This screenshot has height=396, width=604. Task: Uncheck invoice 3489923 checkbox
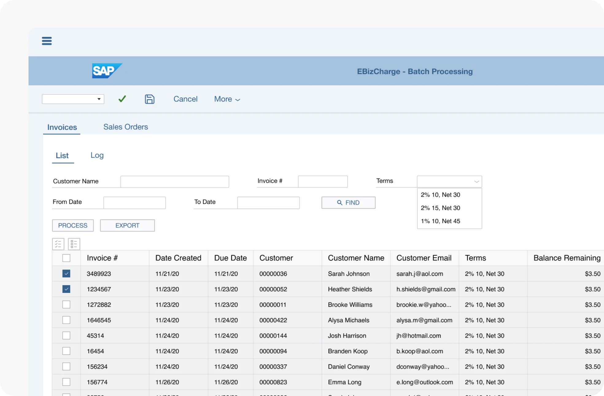(x=66, y=274)
